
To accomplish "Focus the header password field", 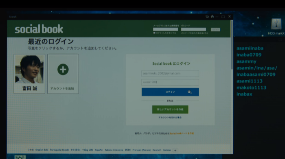I will click(193, 29).
